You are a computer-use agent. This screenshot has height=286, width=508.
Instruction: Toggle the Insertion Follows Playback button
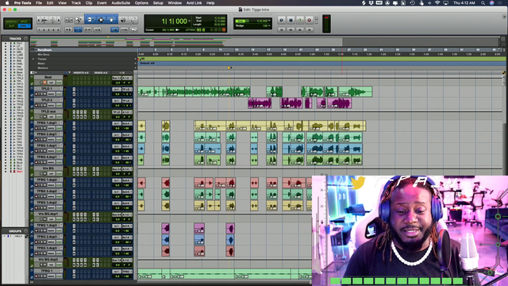tap(97, 29)
